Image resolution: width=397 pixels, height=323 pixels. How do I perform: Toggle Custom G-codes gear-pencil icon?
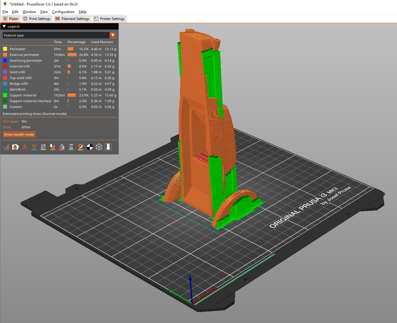tap(80, 147)
